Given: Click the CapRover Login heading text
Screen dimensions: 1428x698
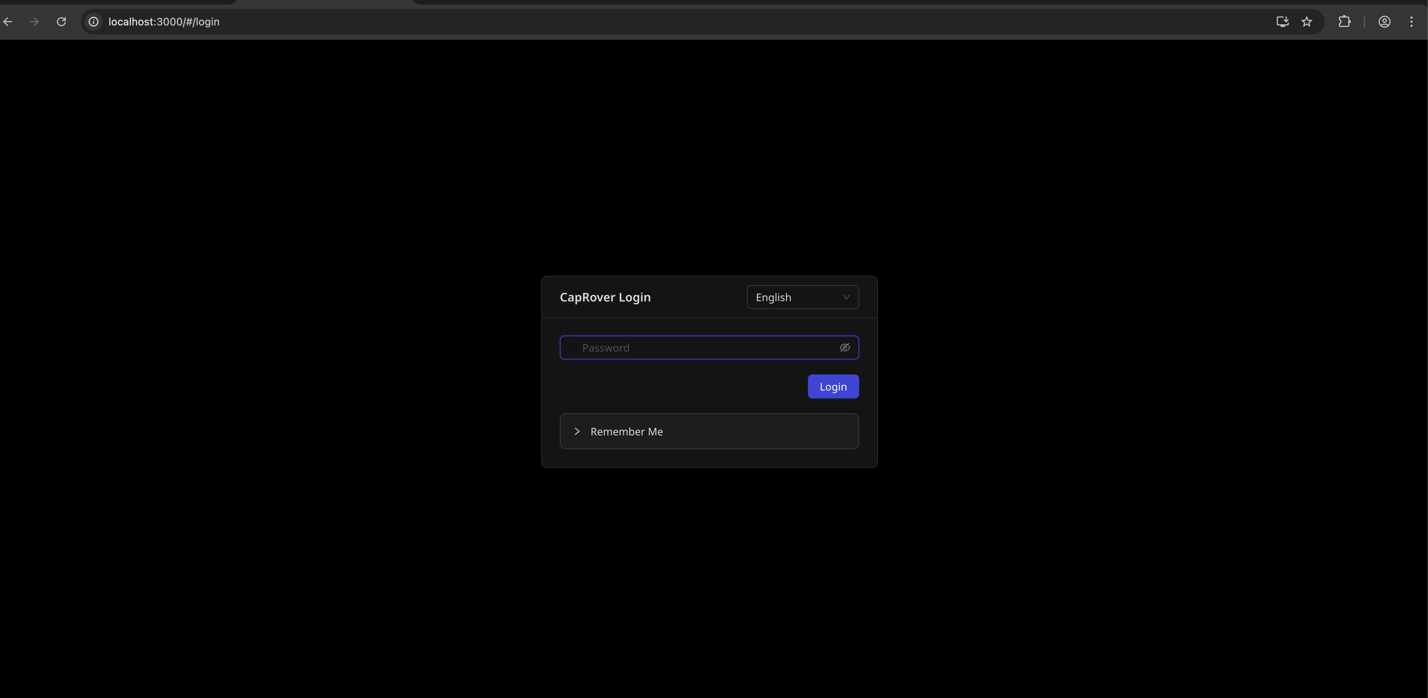Looking at the screenshot, I should pos(605,297).
